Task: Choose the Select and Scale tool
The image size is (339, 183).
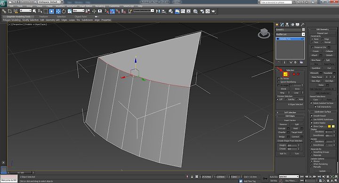Action: [x=70, y=11]
